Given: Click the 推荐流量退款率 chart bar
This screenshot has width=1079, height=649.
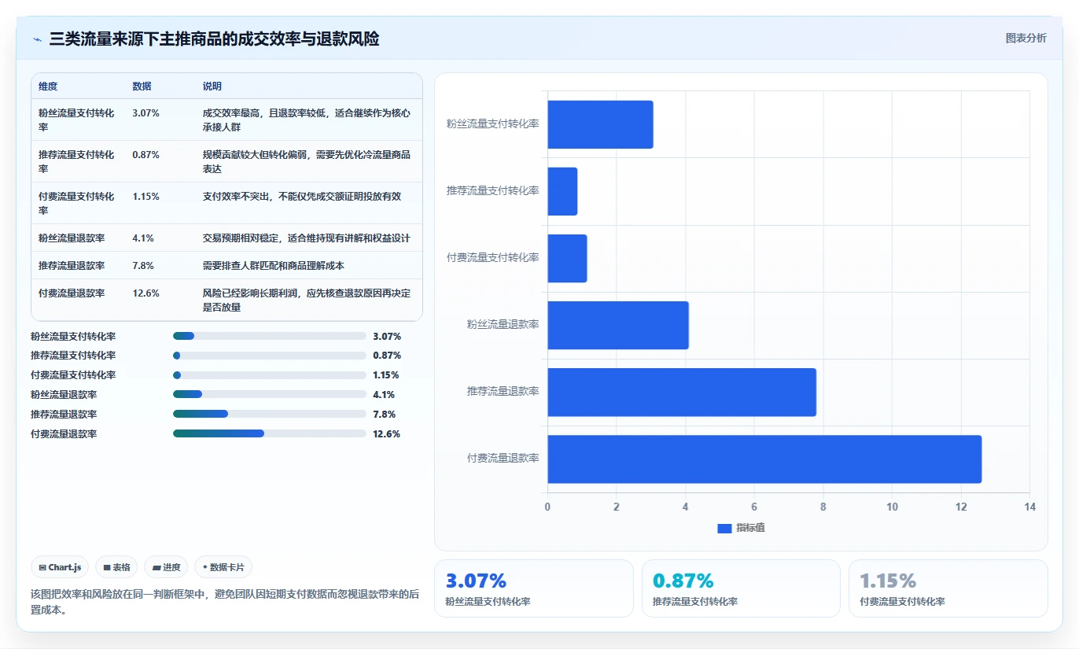Looking at the screenshot, I should tap(682, 392).
